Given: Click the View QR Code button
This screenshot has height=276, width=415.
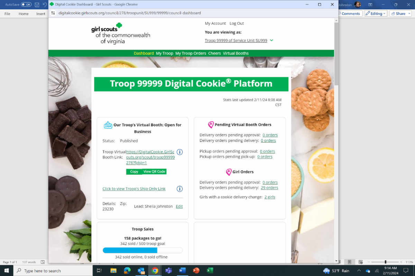Looking at the screenshot, I should click(x=154, y=171).
